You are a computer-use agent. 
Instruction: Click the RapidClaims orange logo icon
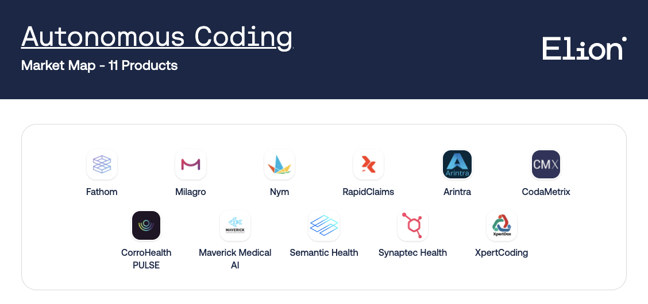point(368,164)
